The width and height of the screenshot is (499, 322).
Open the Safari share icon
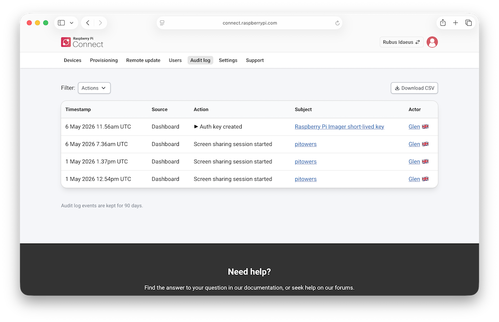442,22
